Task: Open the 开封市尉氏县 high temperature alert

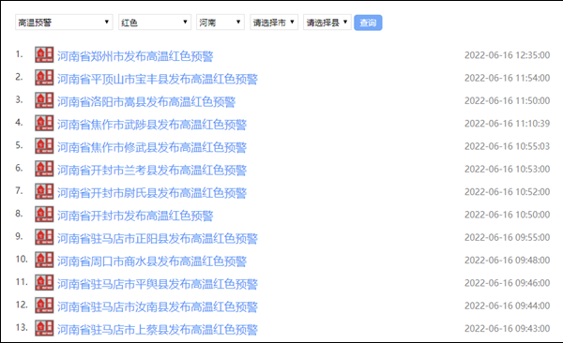Action: point(152,193)
